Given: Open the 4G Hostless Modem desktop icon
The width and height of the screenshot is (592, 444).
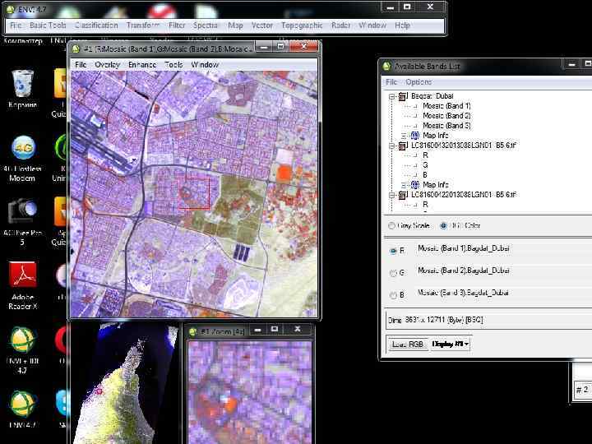Looking at the screenshot, I should tap(23, 148).
